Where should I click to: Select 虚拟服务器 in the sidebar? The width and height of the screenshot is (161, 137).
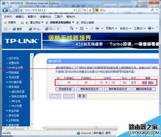point(18,92)
